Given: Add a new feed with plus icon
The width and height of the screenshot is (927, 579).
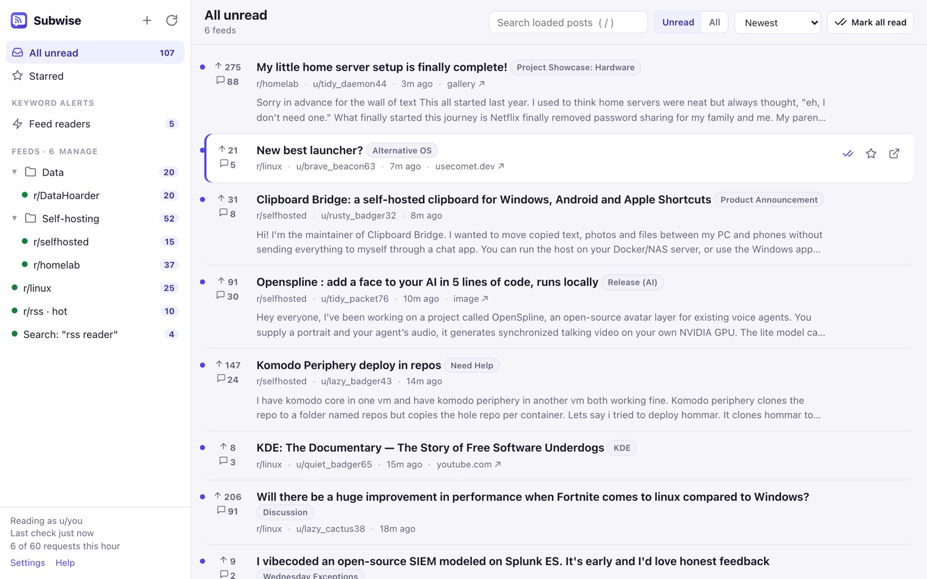Looking at the screenshot, I should point(147,20).
